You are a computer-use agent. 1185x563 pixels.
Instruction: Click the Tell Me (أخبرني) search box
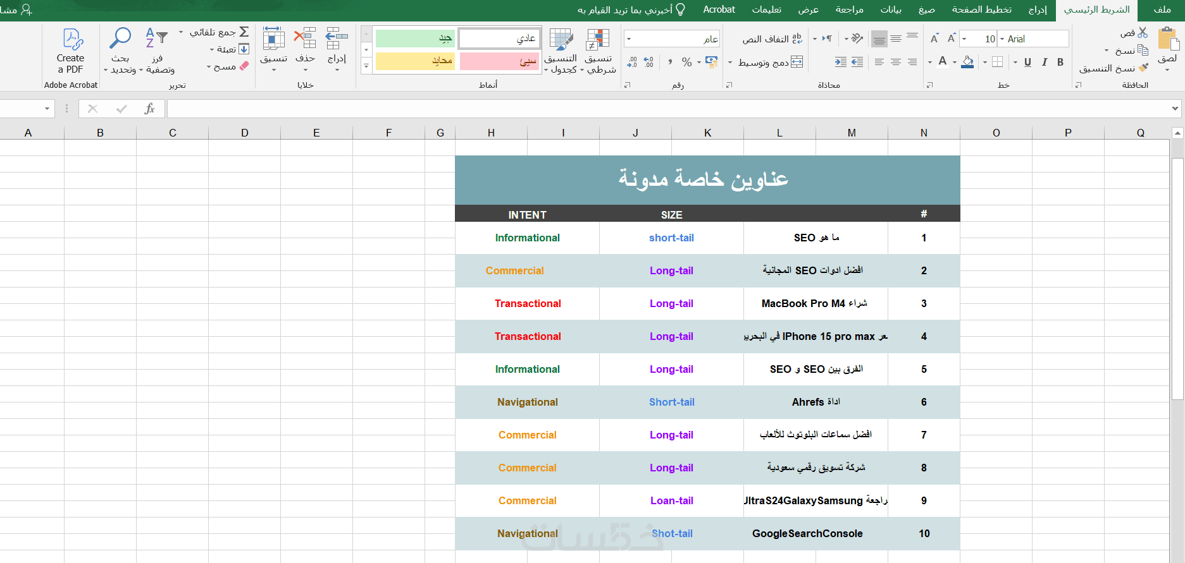coord(630,9)
